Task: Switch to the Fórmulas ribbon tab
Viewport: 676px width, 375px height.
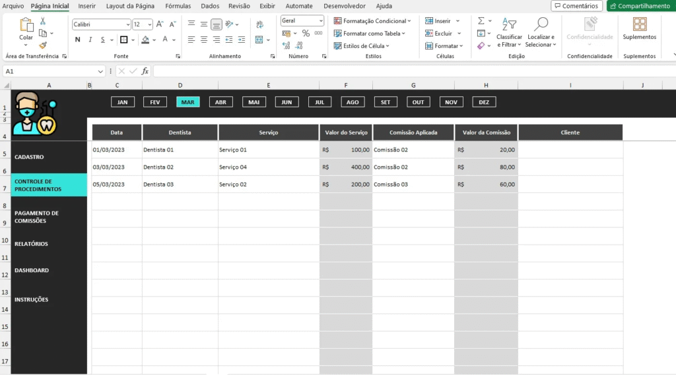Action: [178, 6]
